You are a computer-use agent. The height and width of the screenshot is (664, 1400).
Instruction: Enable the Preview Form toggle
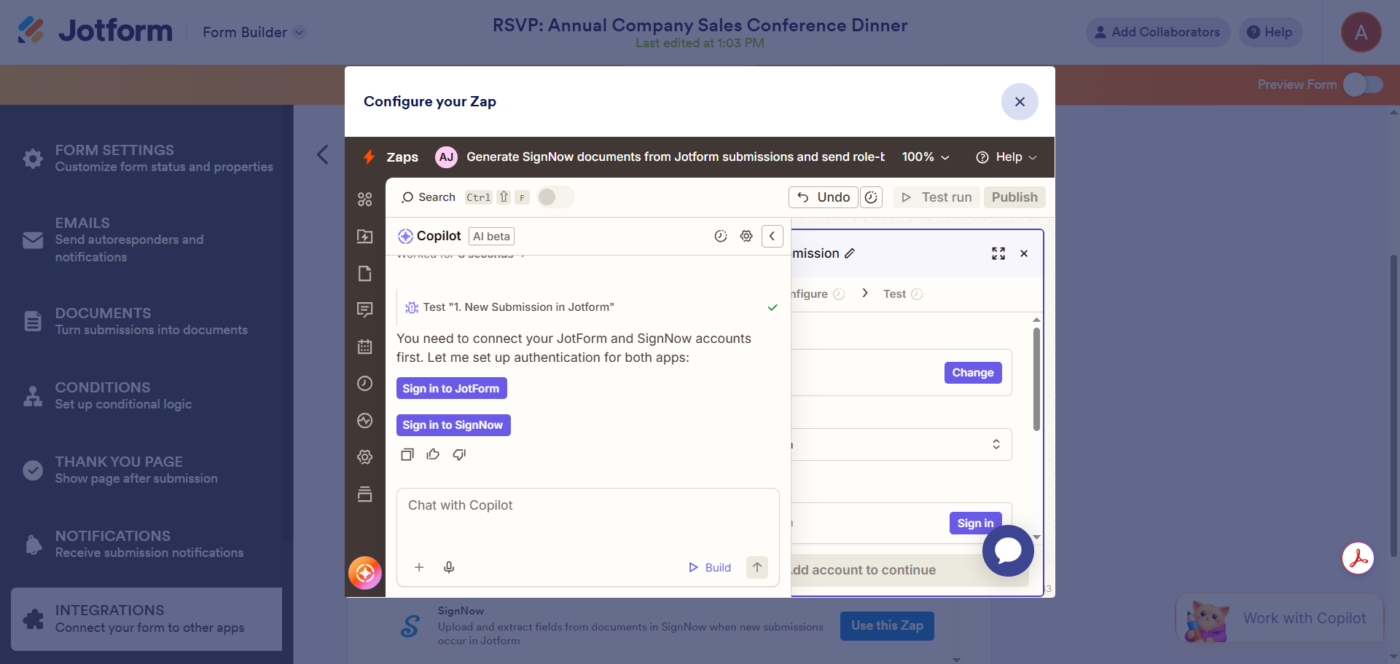coord(1362,84)
